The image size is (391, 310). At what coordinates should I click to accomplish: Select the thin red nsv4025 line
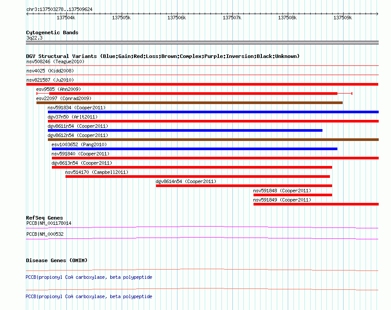pyautogui.click(x=202, y=75)
